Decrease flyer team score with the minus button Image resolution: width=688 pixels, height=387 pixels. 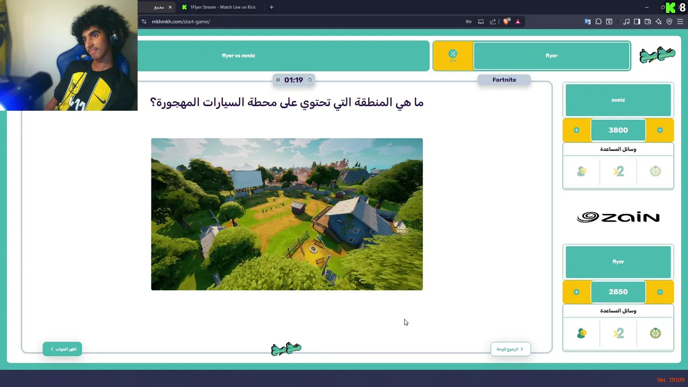pos(660,292)
